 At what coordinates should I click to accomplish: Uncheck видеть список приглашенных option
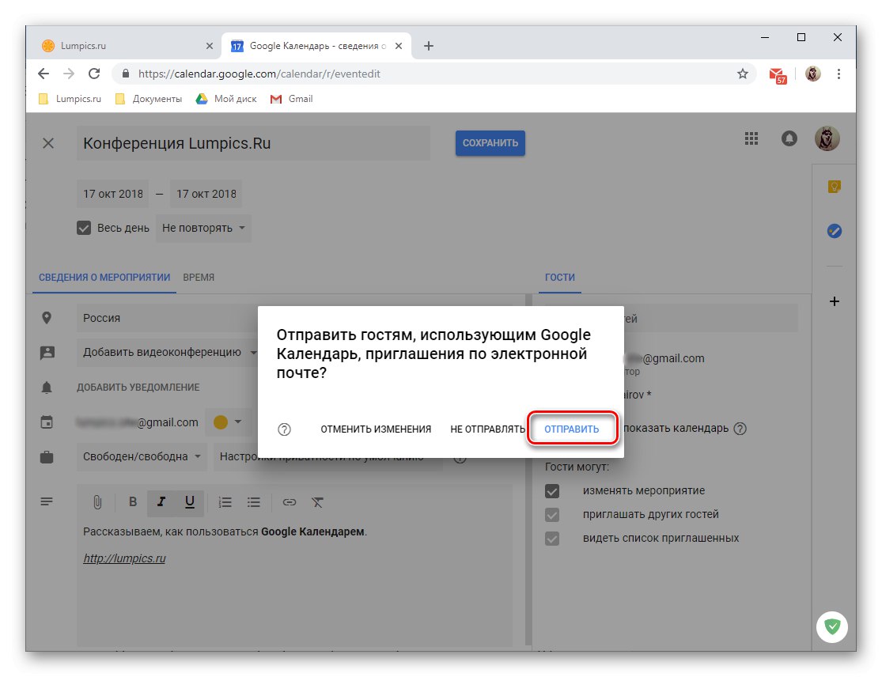click(551, 538)
